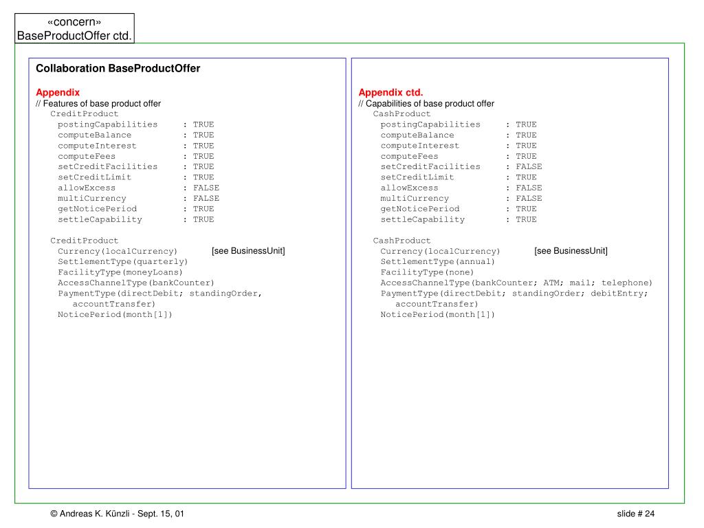Select multiCurrency in the CashProduct list

415,199
